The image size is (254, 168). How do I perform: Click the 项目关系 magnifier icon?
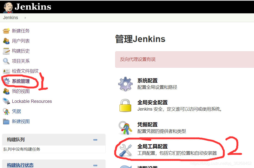[x=6, y=61]
